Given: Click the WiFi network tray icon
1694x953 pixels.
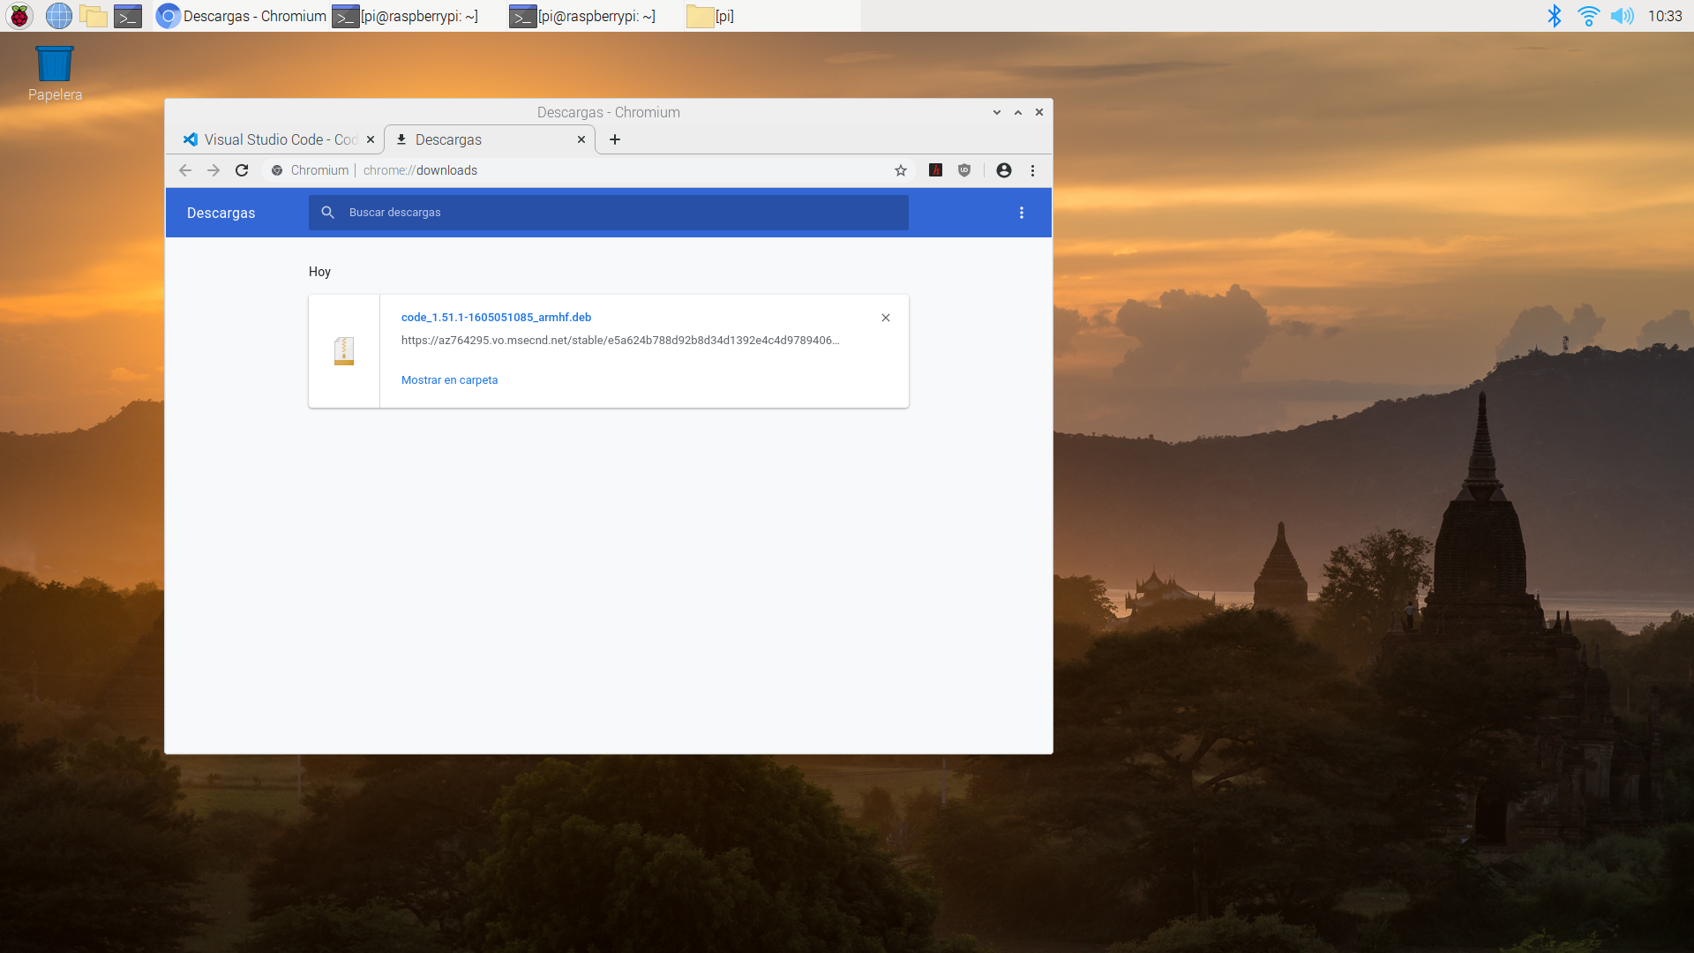Looking at the screenshot, I should pos(1588,16).
